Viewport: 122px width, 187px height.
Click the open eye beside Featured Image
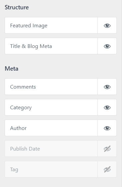pyautogui.click(x=107, y=26)
